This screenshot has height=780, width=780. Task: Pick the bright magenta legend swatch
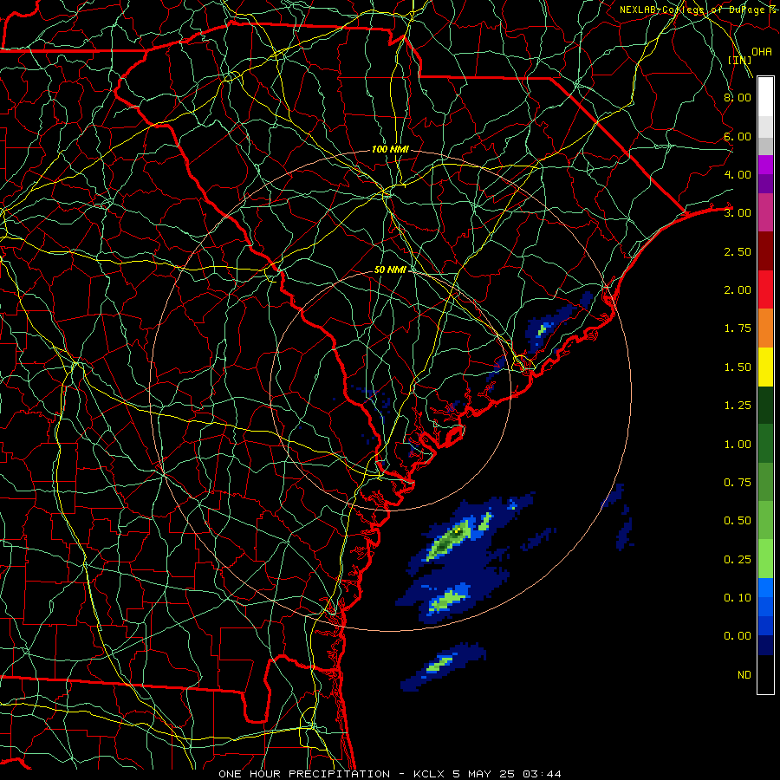[765, 165]
